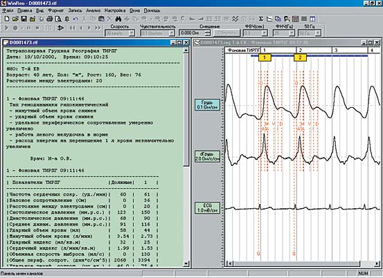Expand the Скорость speed dropdown

(x=132, y=33)
